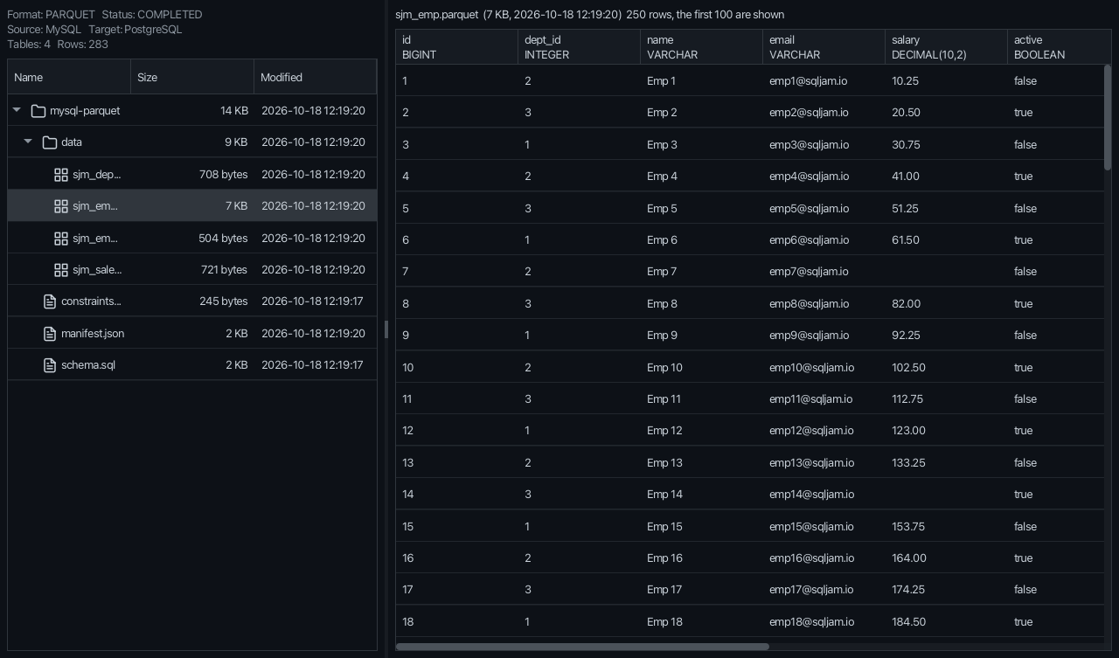Image resolution: width=1119 pixels, height=658 pixels.
Task: Select the 7 KB sjm_em table icon
Action: pyautogui.click(x=61, y=206)
